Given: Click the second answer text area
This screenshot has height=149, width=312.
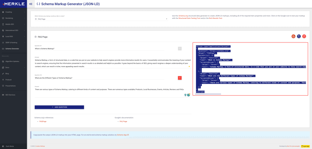Looking at the screenshot, I should tap(113, 93).
